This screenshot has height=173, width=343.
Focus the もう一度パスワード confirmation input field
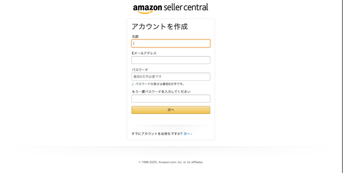[171, 98]
